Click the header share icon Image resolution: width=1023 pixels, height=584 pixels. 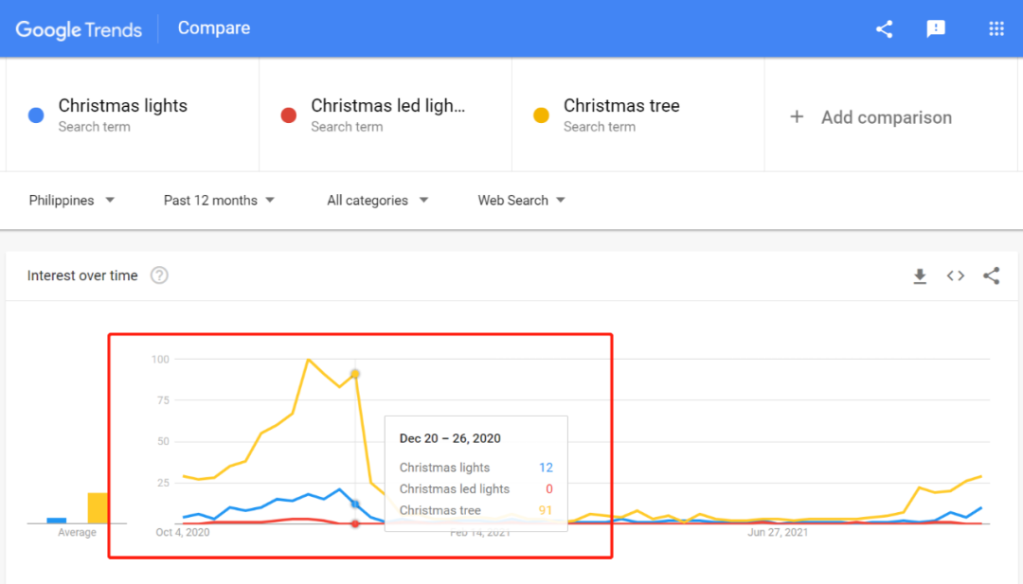tap(884, 28)
